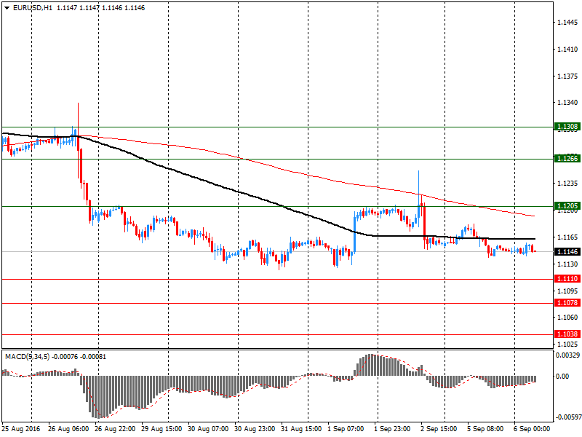Select the 1.1266 green level label
Viewport: 582px width, 437px height.
[567, 159]
